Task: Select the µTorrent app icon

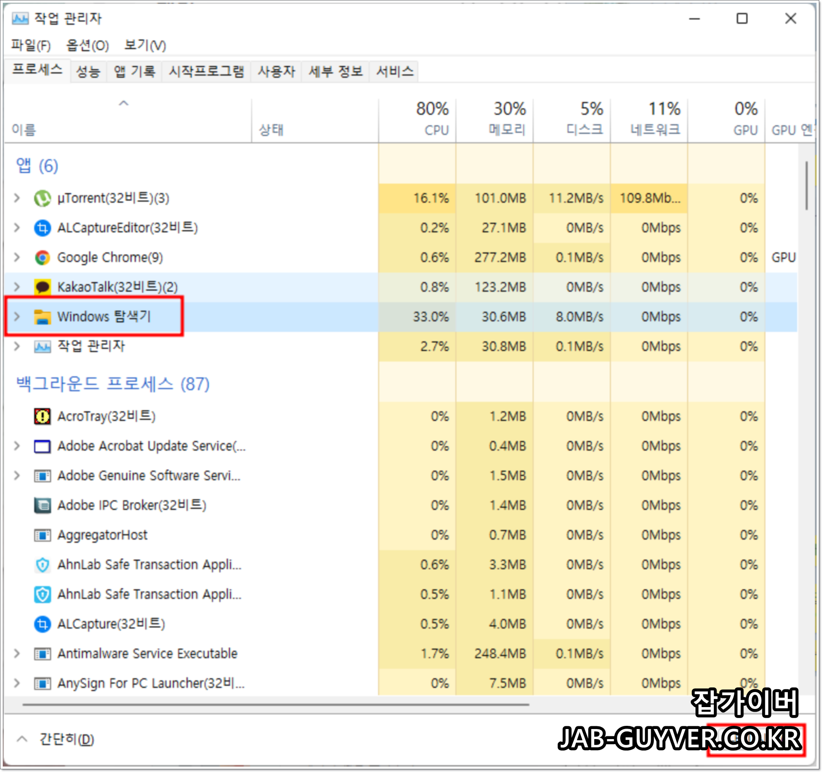Action: point(42,198)
